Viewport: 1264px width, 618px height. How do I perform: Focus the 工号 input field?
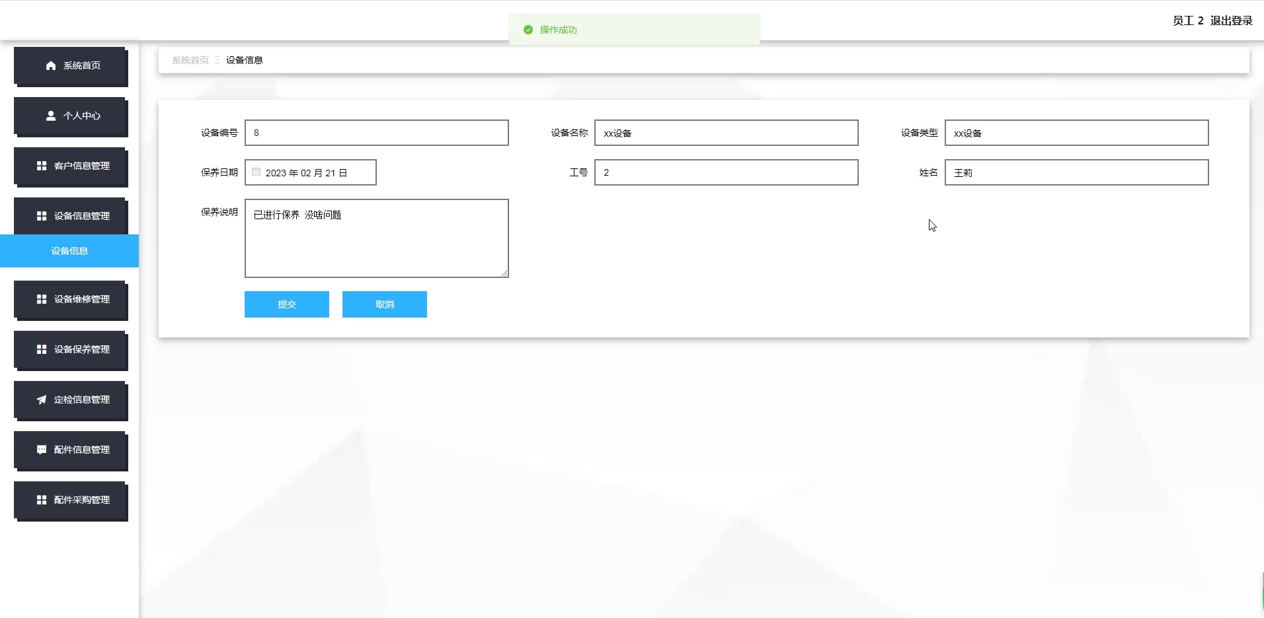(727, 172)
